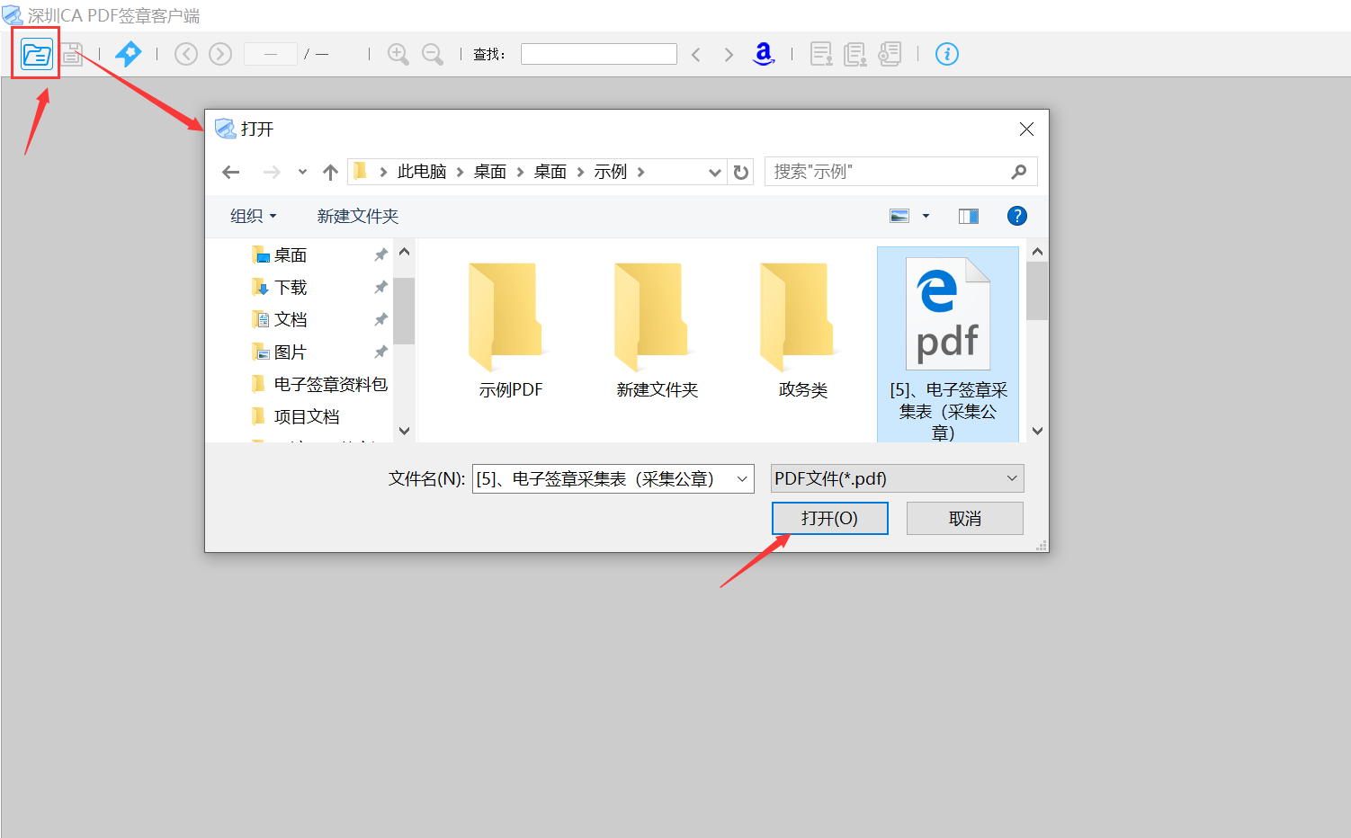
Task: Go to previous page with left circle arrow
Action: point(186,54)
